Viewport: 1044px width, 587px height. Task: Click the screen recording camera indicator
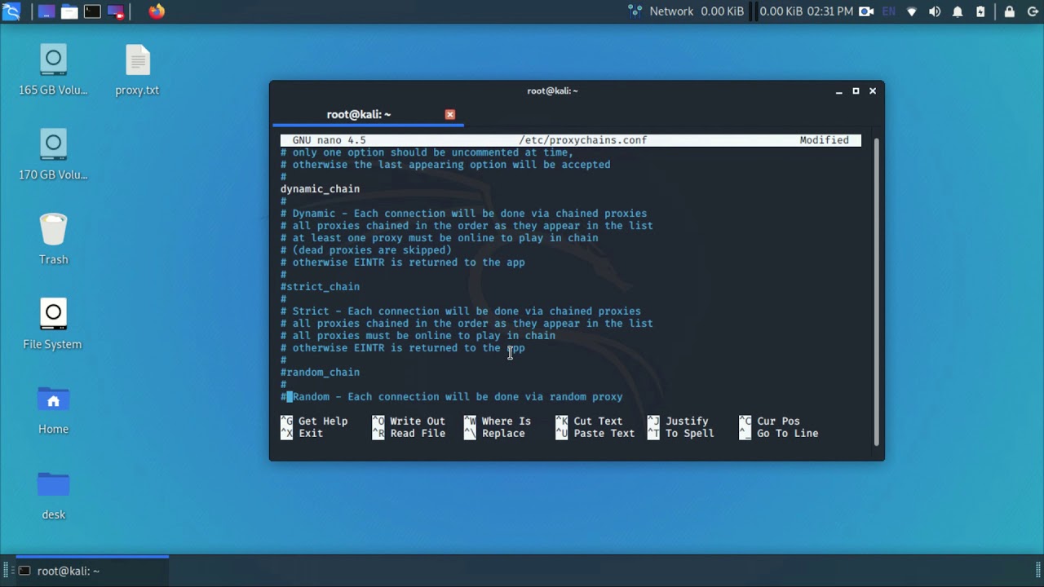pyautogui.click(x=866, y=11)
